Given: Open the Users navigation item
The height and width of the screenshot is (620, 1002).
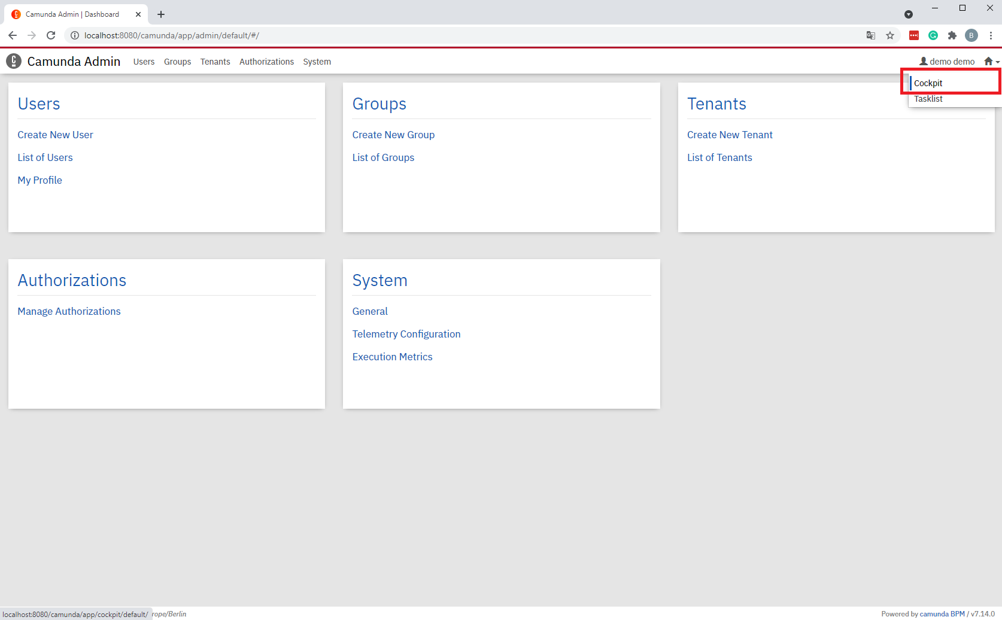Looking at the screenshot, I should point(144,62).
